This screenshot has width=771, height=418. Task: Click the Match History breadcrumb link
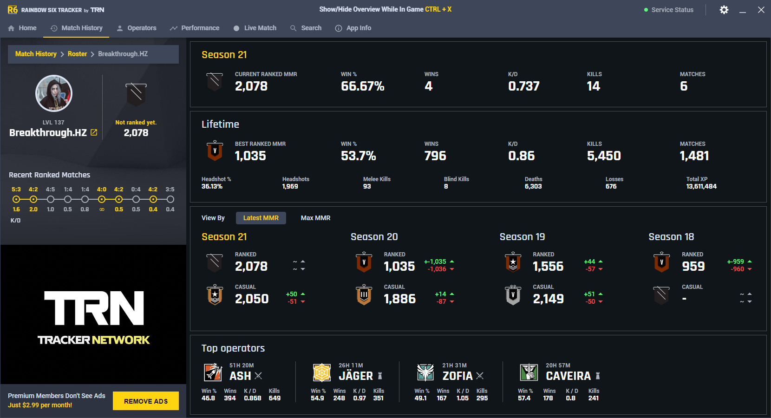[36, 54]
